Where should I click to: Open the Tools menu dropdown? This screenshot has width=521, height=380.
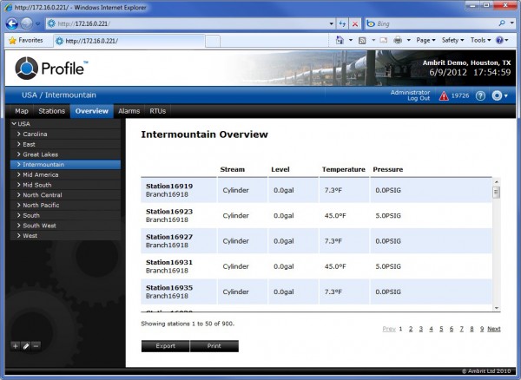[x=480, y=40]
